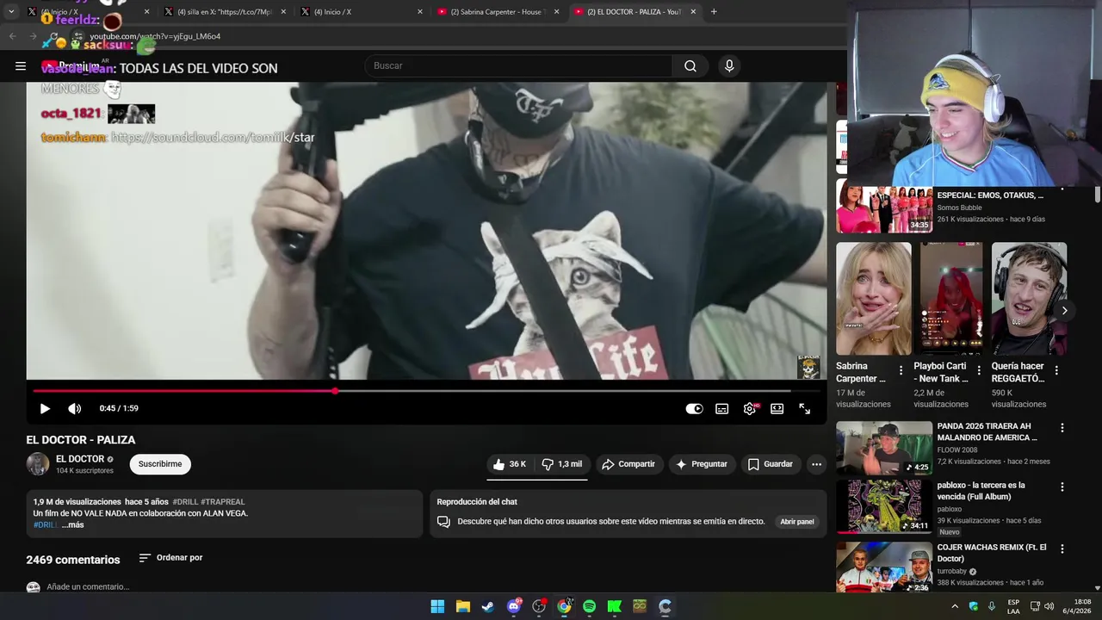
Task: Open Chrome from taskbar
Action: pyautogui.click(x=564, y=607)
